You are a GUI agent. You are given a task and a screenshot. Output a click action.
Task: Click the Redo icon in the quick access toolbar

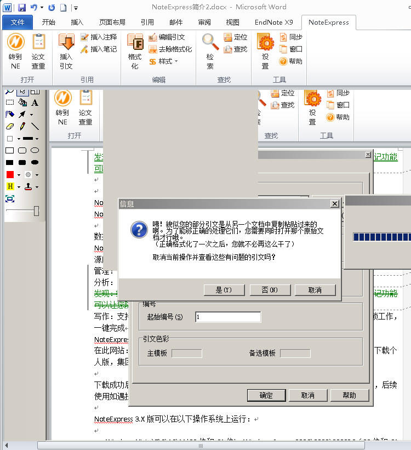click(52, 8)
